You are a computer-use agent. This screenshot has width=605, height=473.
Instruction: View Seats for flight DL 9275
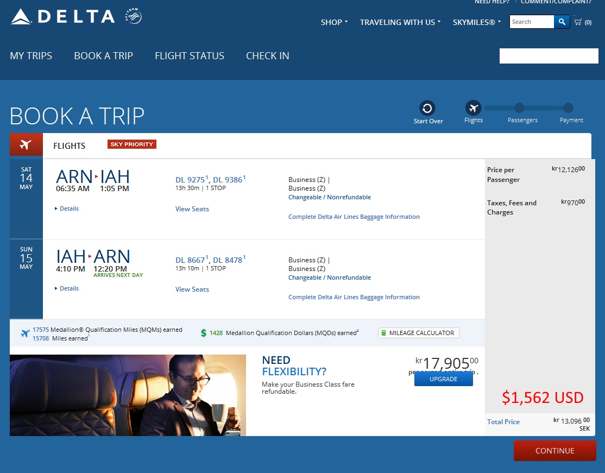pyautogui.click(x=192, y=209)
